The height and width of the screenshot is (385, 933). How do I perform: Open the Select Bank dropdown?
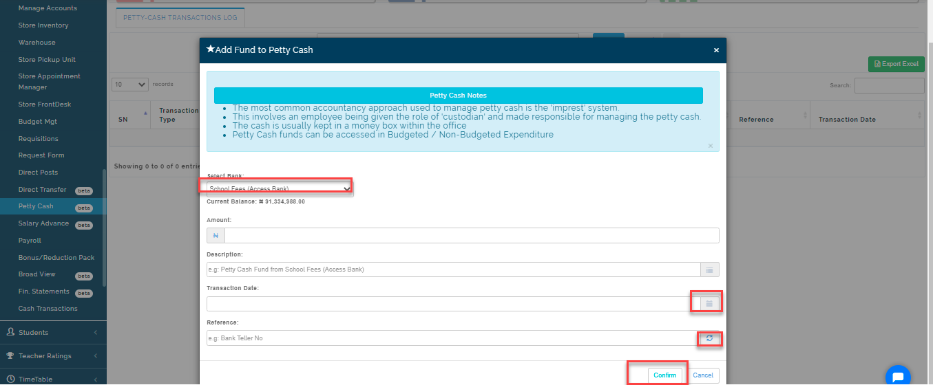280,189
